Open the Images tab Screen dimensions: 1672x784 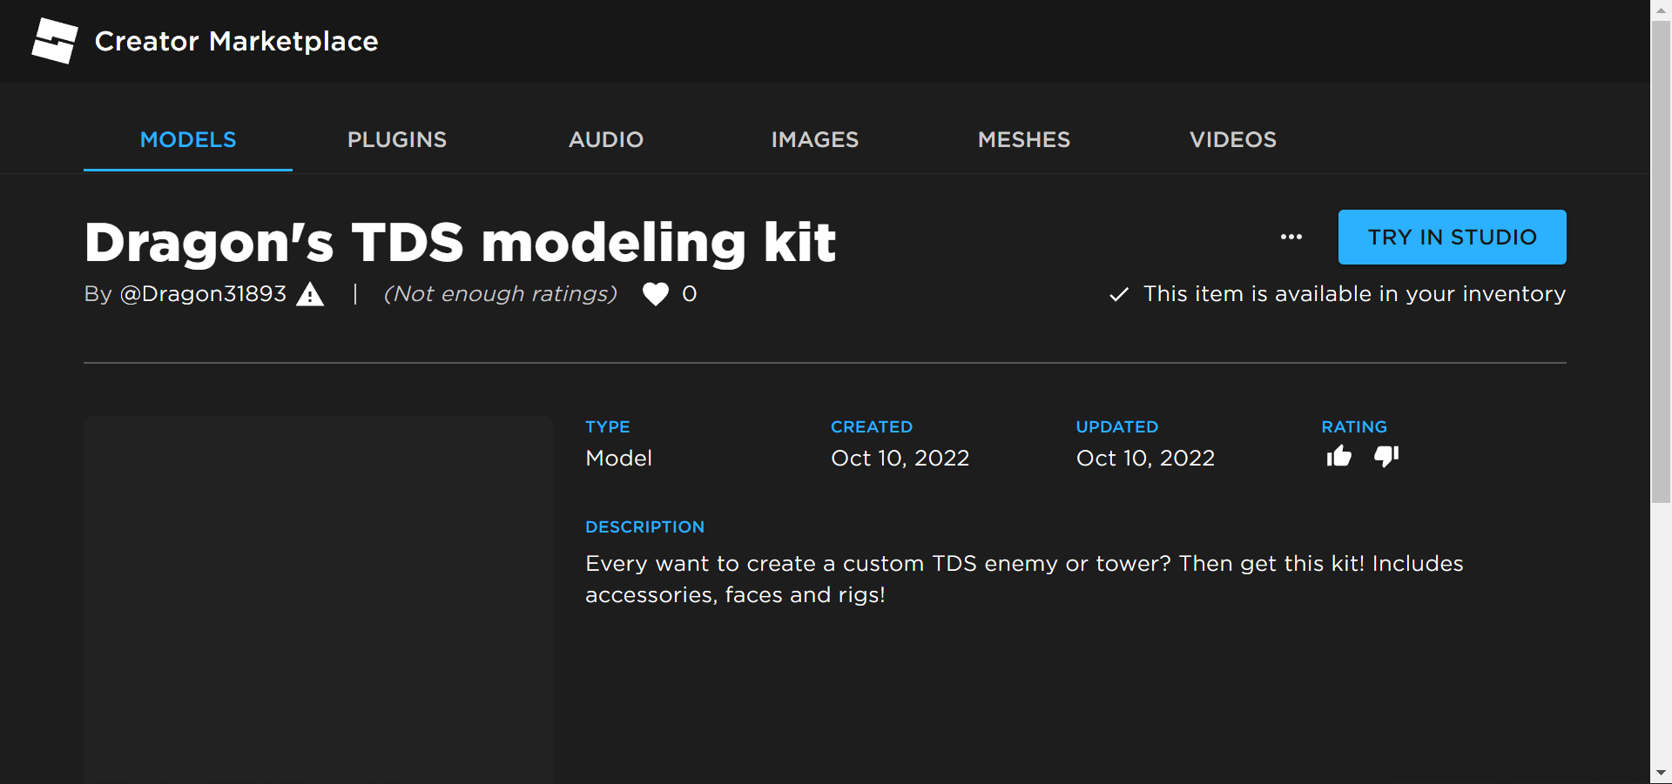[x=814, y=139]
